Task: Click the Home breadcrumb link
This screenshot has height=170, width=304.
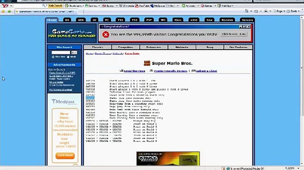Action: tap(89, 53)
